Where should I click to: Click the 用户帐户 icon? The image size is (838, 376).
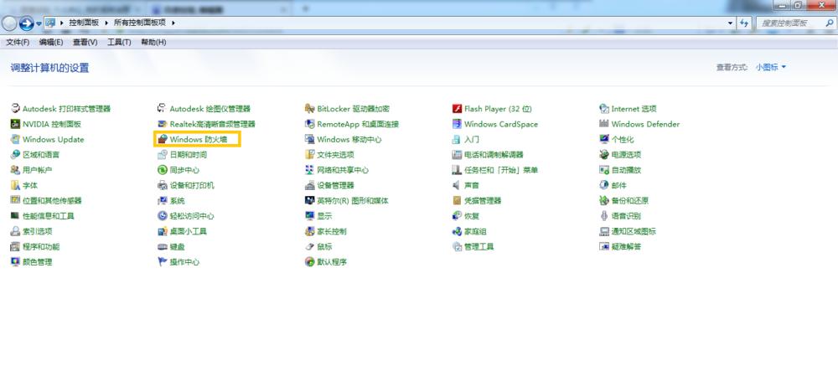pyautogui.click(x=15, y=170)
